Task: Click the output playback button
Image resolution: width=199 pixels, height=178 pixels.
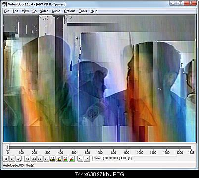Action: pos(19,159)
